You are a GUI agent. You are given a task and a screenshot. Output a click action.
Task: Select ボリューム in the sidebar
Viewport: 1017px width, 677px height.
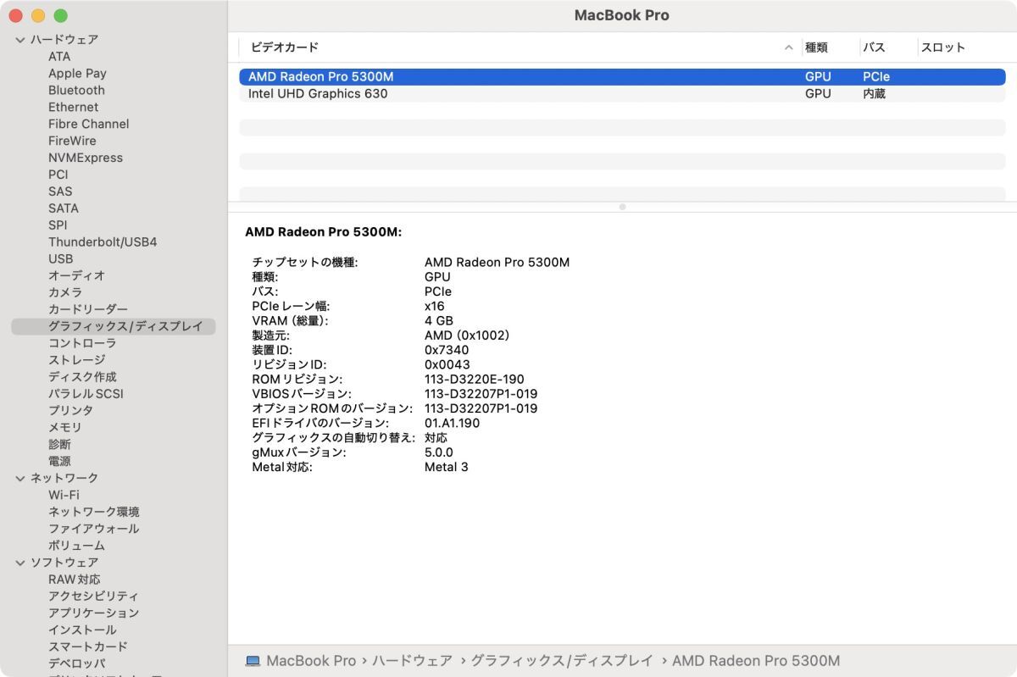[x=76, y=546]
